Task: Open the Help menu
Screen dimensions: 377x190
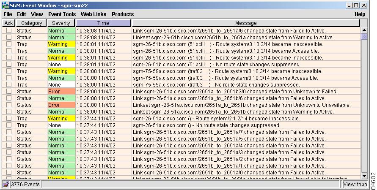Action: click(360, 14)
